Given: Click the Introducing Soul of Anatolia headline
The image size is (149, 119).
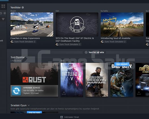Looking at the screenshot, I should pos(116,38).
